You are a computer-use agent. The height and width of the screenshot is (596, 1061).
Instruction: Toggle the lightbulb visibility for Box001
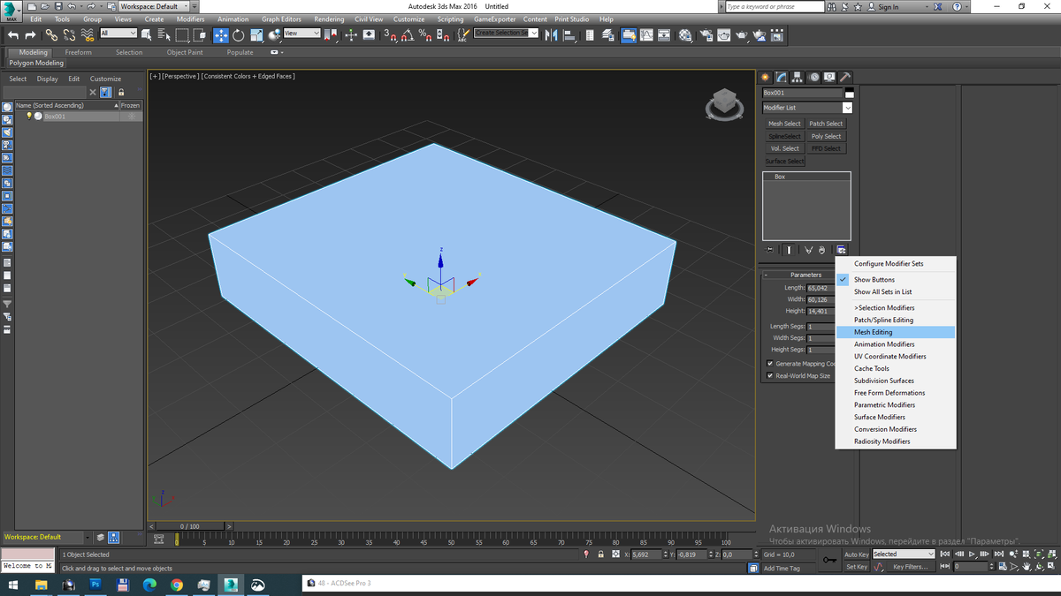29,116
